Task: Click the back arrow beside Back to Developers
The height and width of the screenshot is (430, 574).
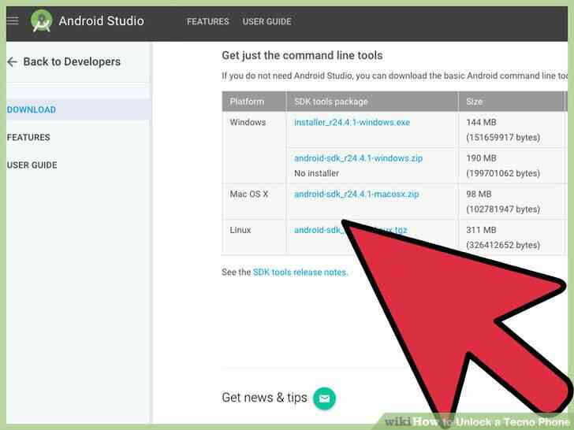Action: tap(12, 61)
